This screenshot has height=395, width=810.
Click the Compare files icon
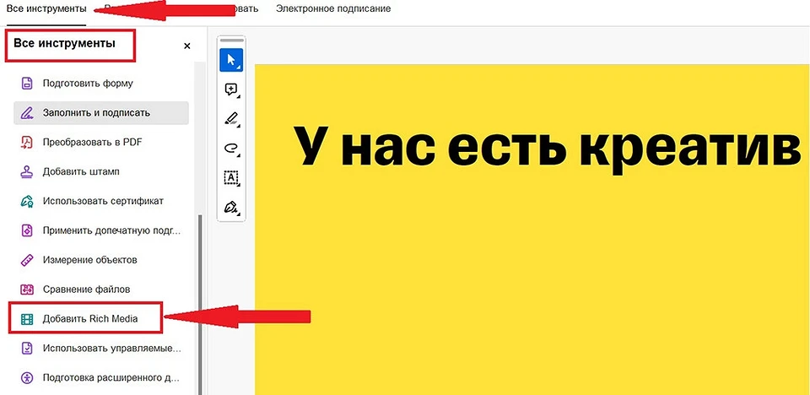tap(27, 289)
